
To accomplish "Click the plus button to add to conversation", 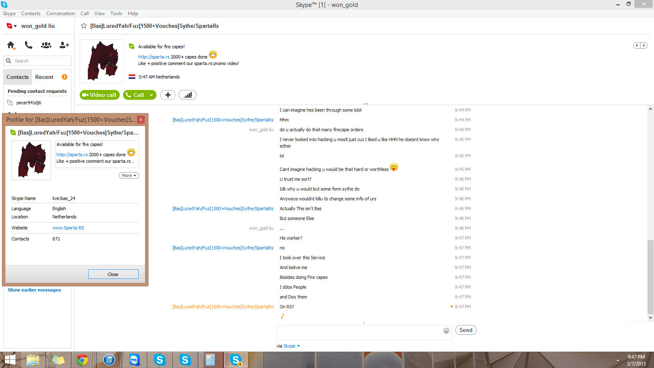I will 168,95.
